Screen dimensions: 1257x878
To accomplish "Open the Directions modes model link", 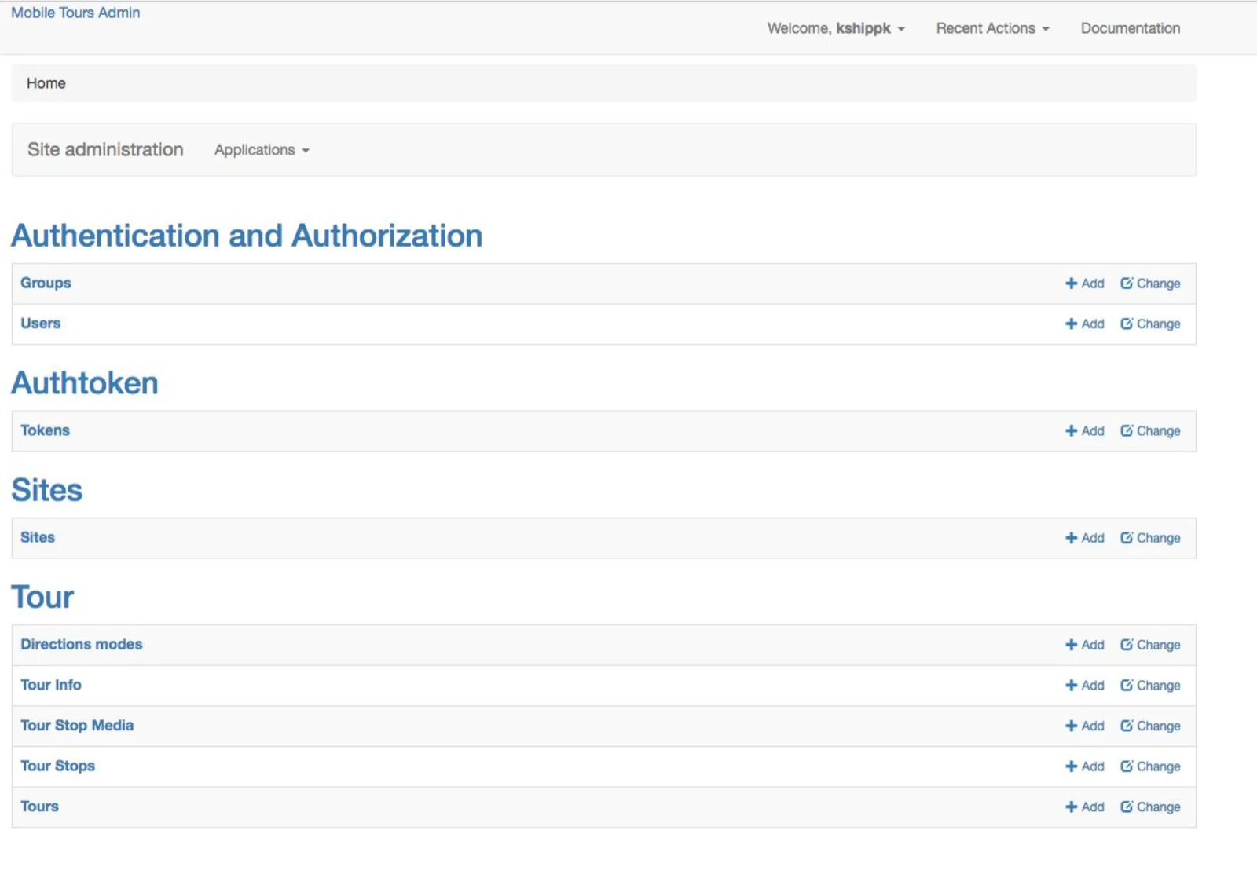I will pyautogui.click(x=82, y=644).
